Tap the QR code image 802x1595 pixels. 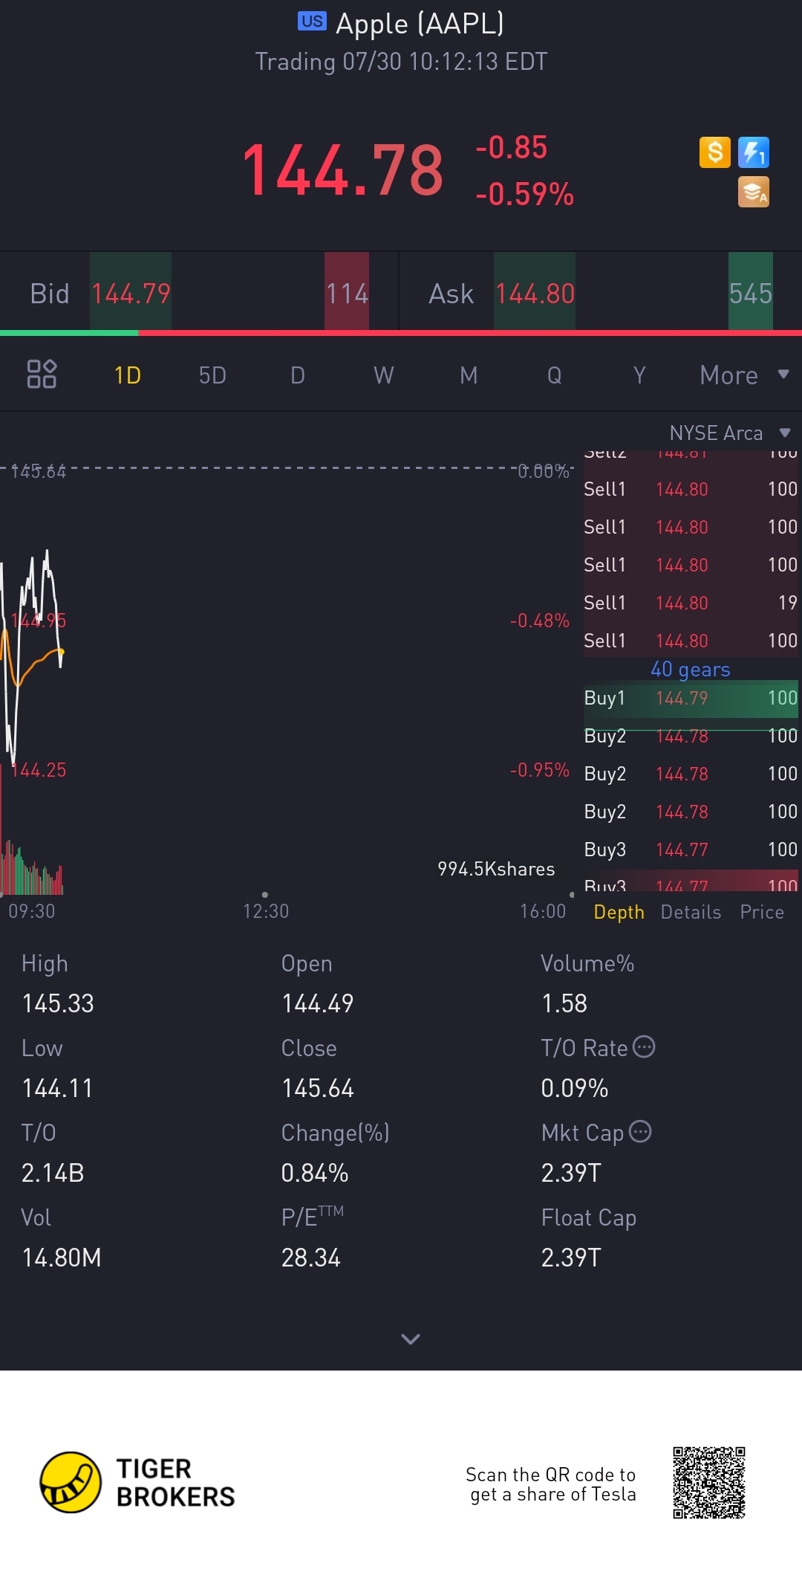tap(709, 1482)
